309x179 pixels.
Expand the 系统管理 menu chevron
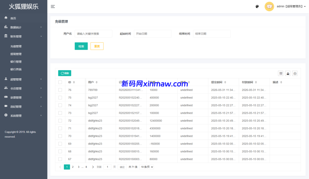point(41,116)
